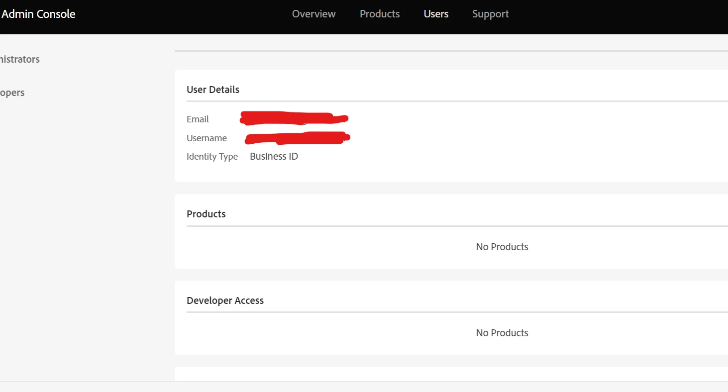Select the redacted username value
Viewport: 728px width, 392px height.
[x=298, y=137]
